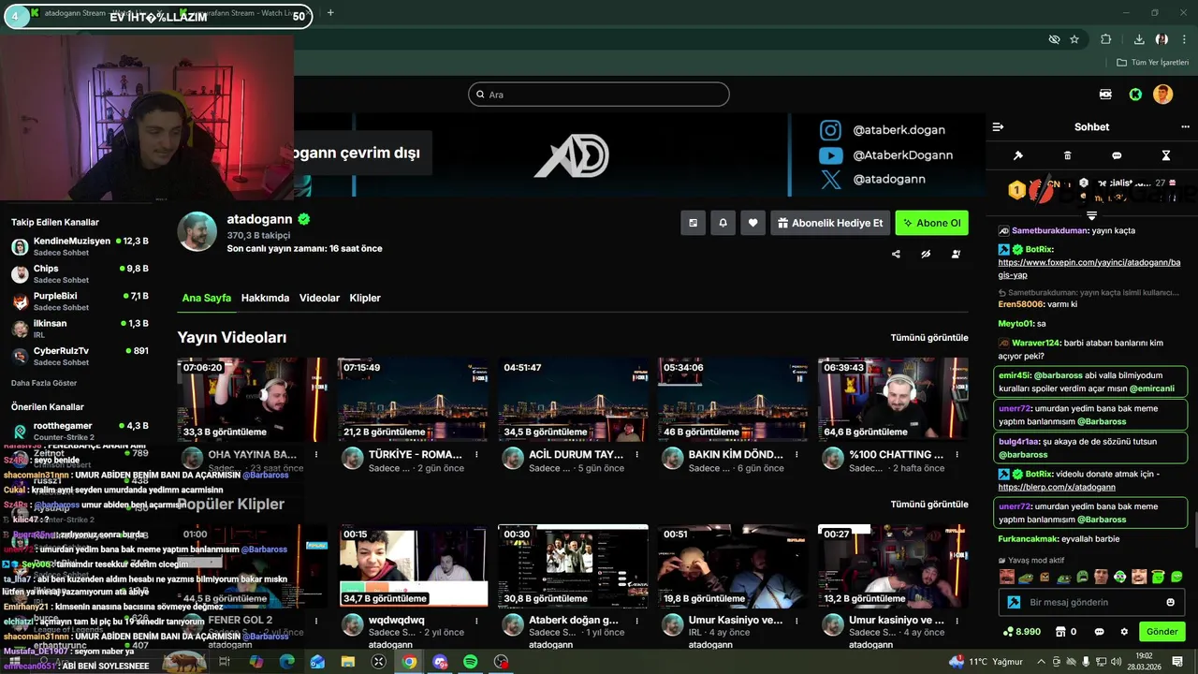Image resolution: width=1198 pixels, height=674 pixels.
Task: Open the blerp.com link in chat
Action: click(x=1057, y=488)
